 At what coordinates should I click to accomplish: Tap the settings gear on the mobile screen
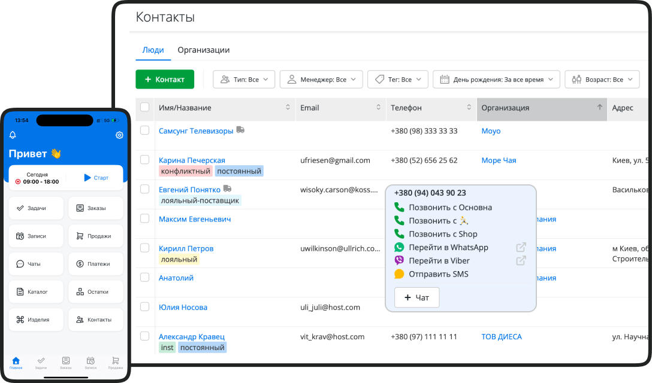(119, 135)
